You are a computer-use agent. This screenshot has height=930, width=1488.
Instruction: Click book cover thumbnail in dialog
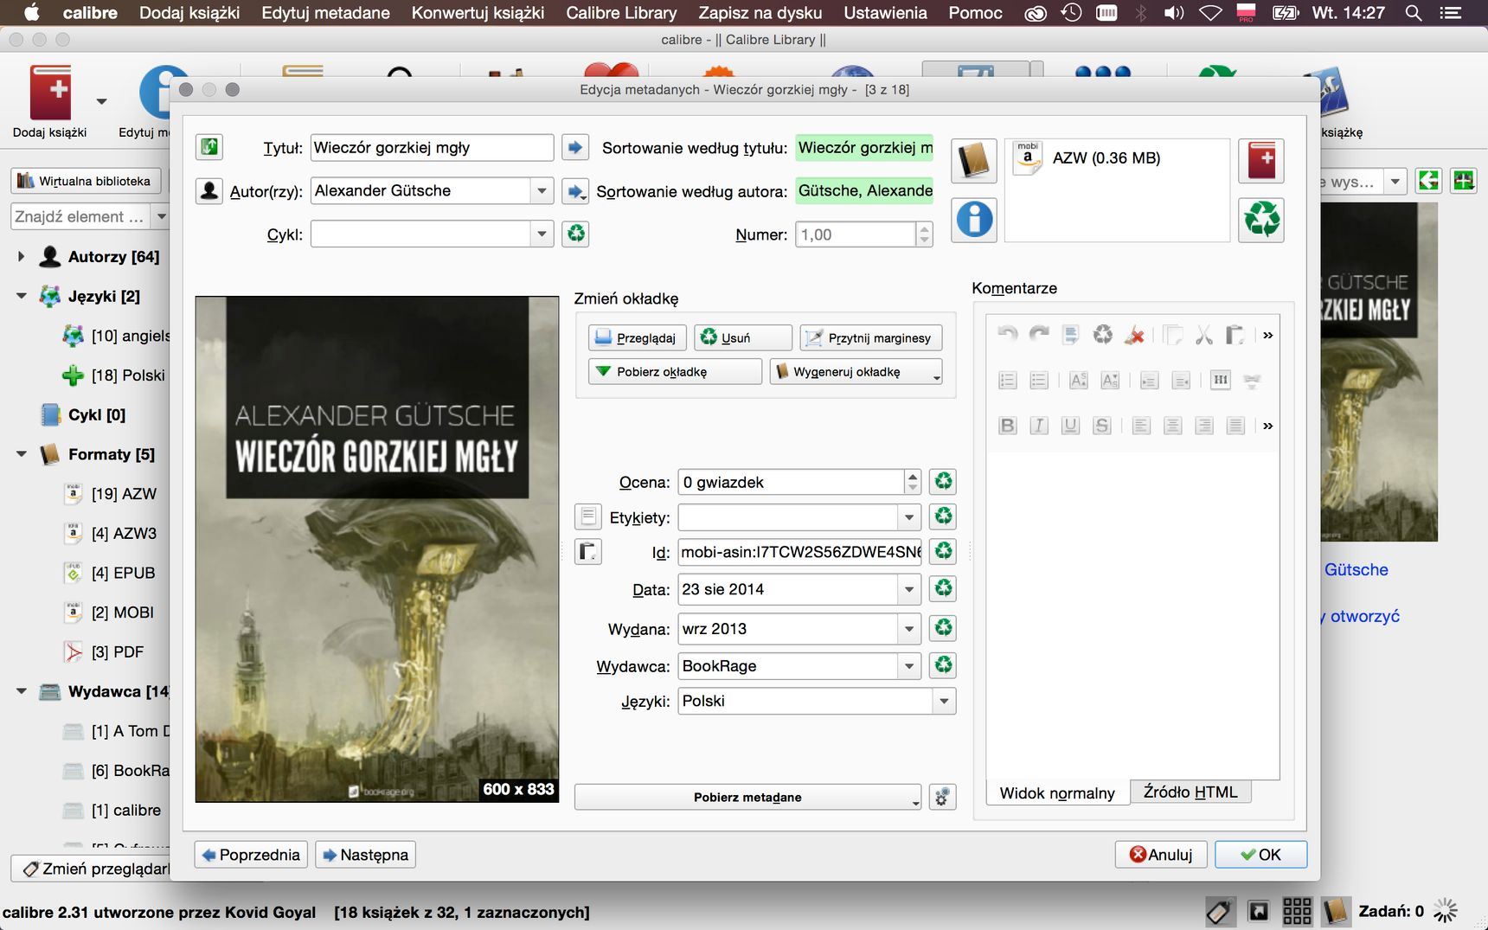point(377,549)
